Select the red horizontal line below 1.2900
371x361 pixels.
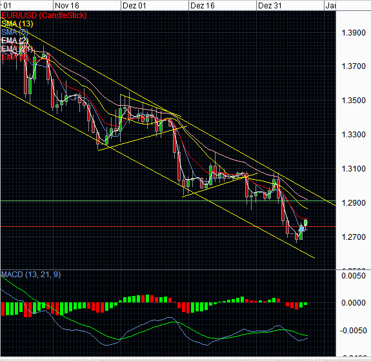tap(168, 226)
